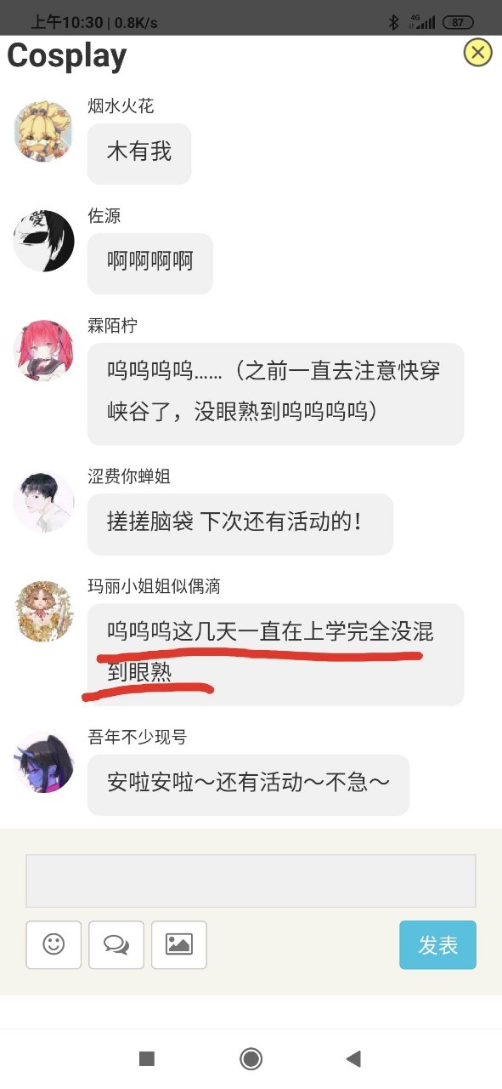Tap the Android home circle button

pos(251,1058)
